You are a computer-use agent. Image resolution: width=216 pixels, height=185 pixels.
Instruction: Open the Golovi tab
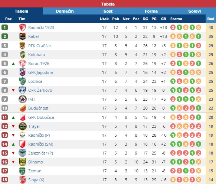[x=194, y=11]
